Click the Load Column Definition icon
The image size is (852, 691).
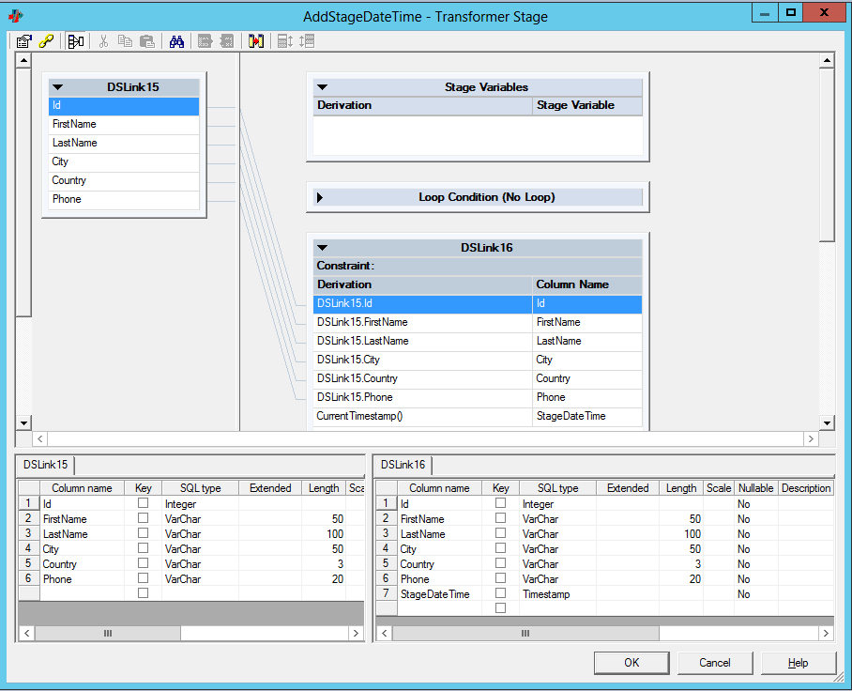point(205,41)
